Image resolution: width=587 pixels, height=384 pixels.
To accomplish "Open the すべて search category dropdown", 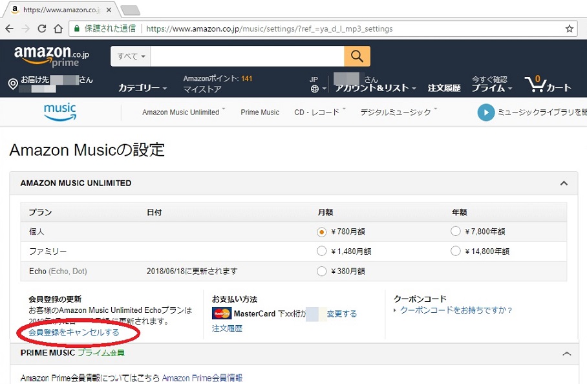I will pyautogui.click(x=131, y=56).
